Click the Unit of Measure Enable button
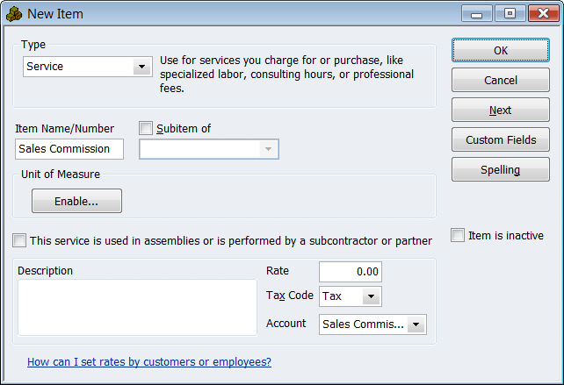Image resolution: width=564 pixels, height=385 pixels. click(x=76, y=201)
